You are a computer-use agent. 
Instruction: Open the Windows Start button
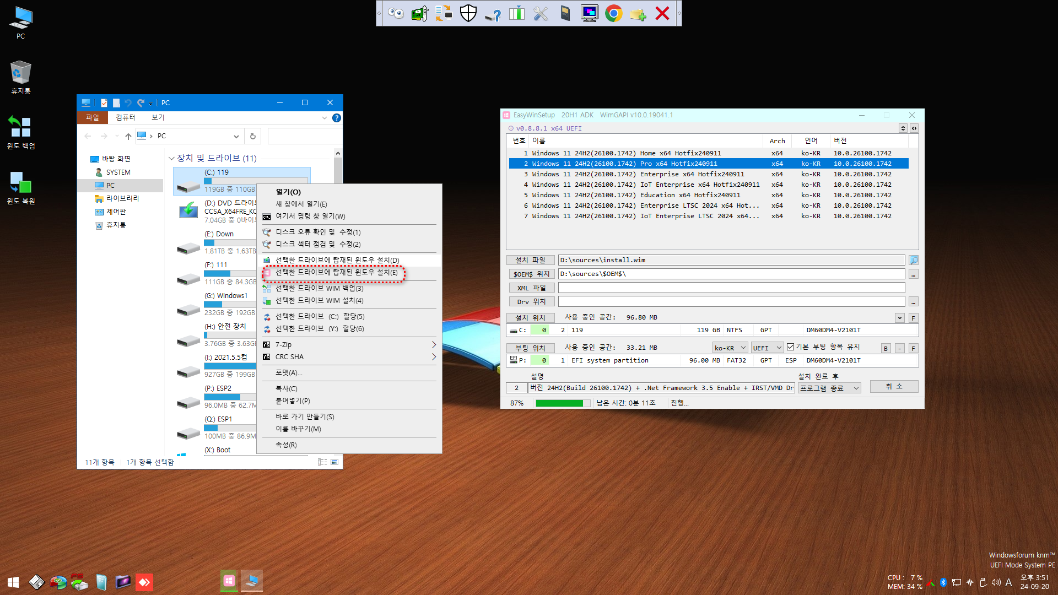pos(13,582)
